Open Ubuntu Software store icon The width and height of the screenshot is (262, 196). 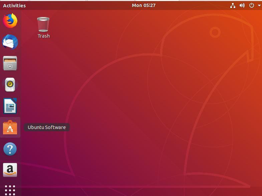coord(10,127)
